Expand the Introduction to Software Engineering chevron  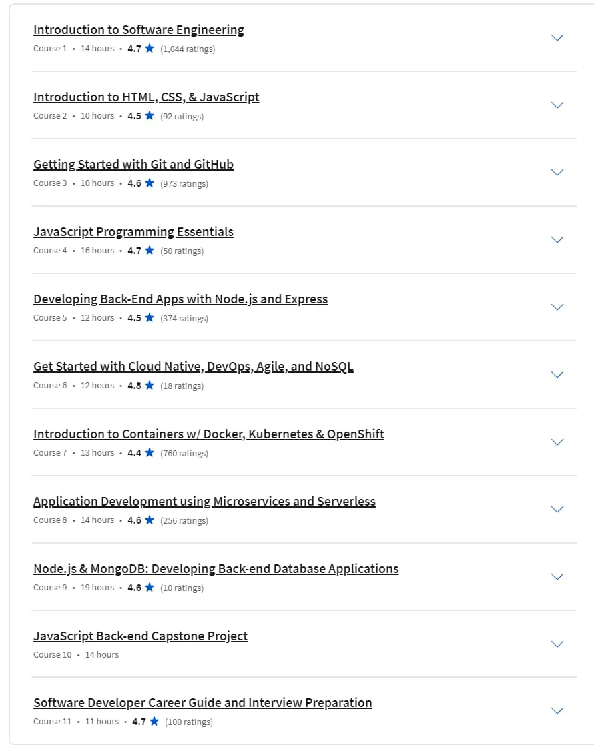(557, 37)
